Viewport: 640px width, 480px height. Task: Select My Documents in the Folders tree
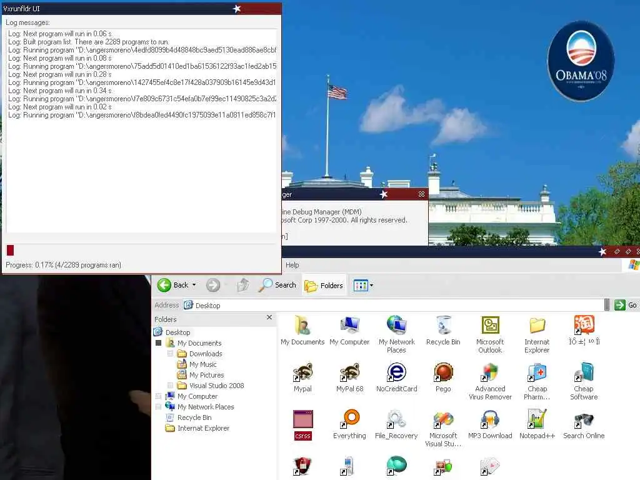pos(199,343)
